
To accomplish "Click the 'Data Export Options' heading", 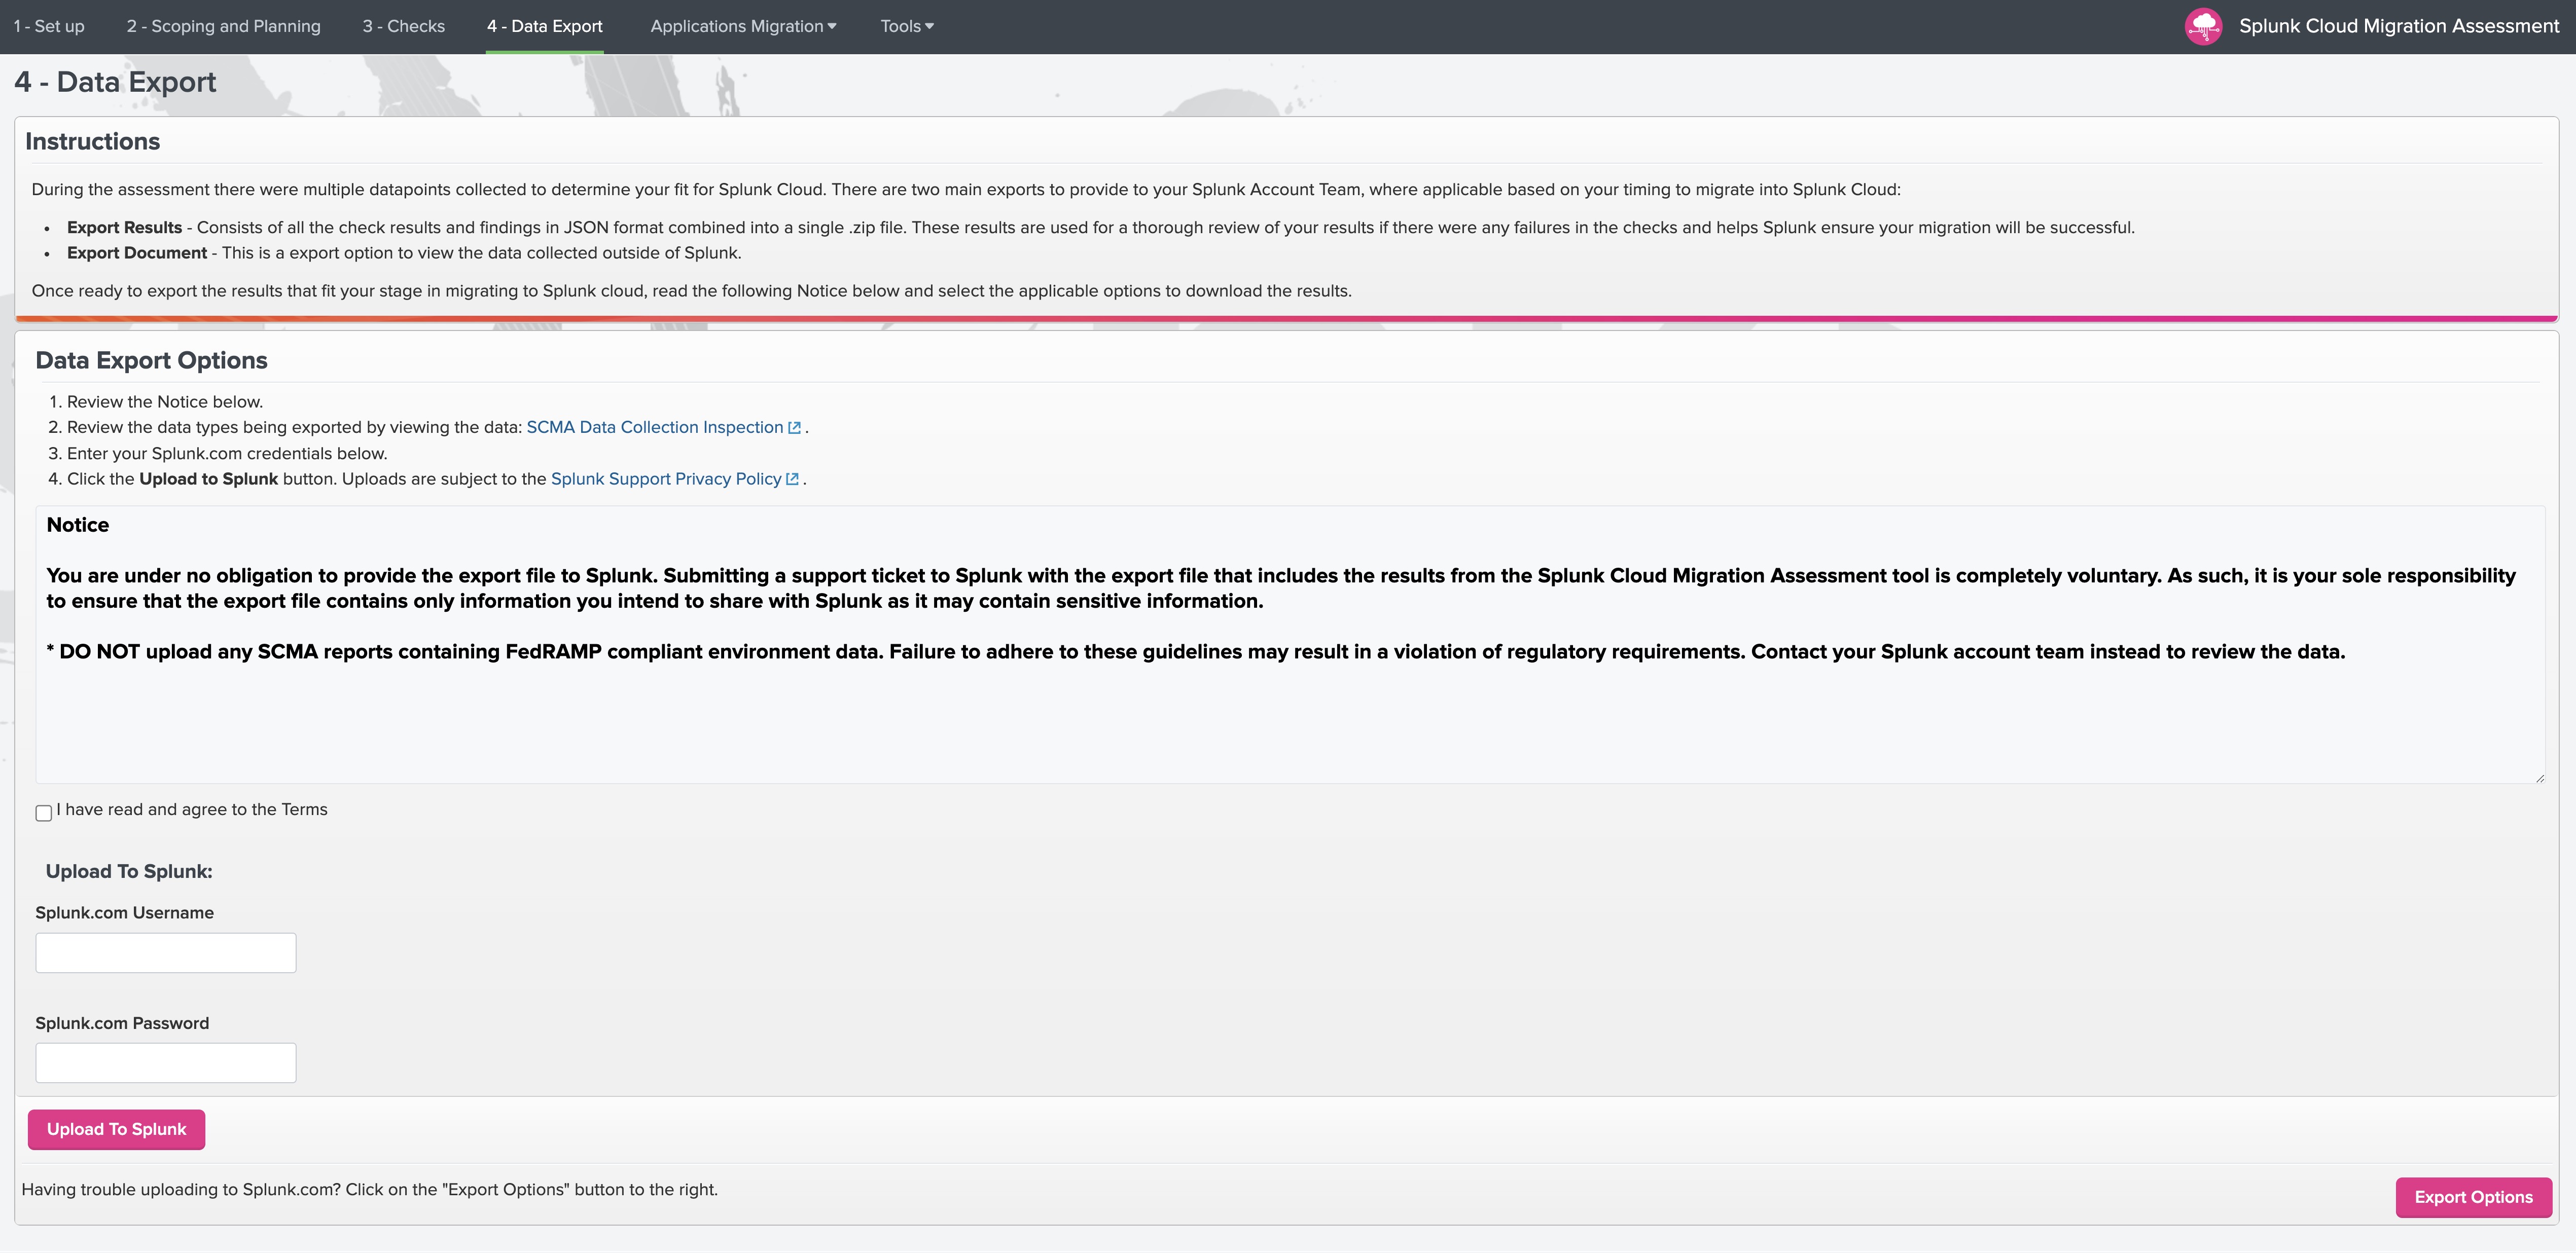I will pos(152,361).
